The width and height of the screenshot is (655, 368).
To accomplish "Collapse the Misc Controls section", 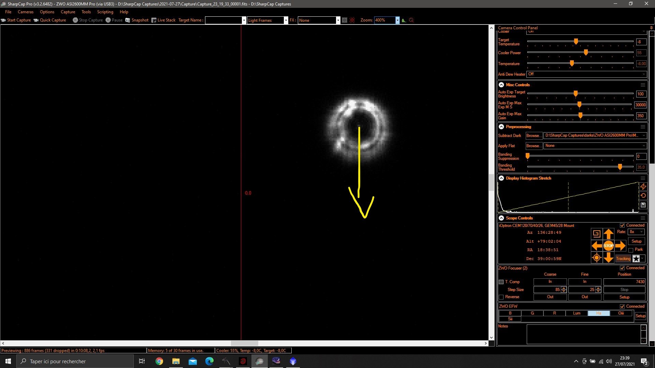I will tap(501, 85).
